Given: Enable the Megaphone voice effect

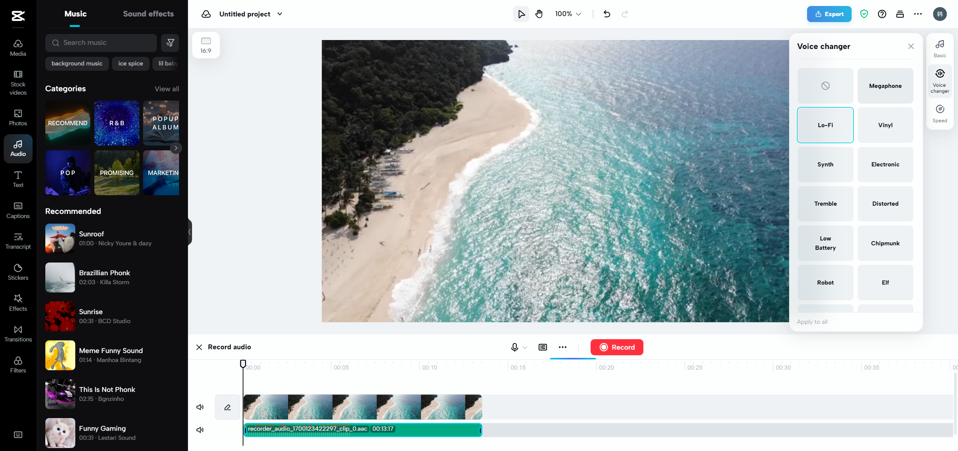Looking at the screenshot, I should coord(885,86).
